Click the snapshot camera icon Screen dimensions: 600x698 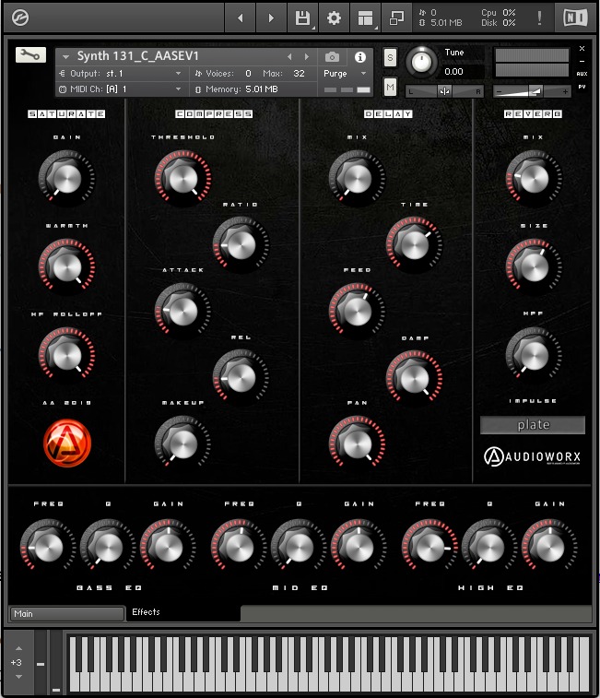pos(332,57)
